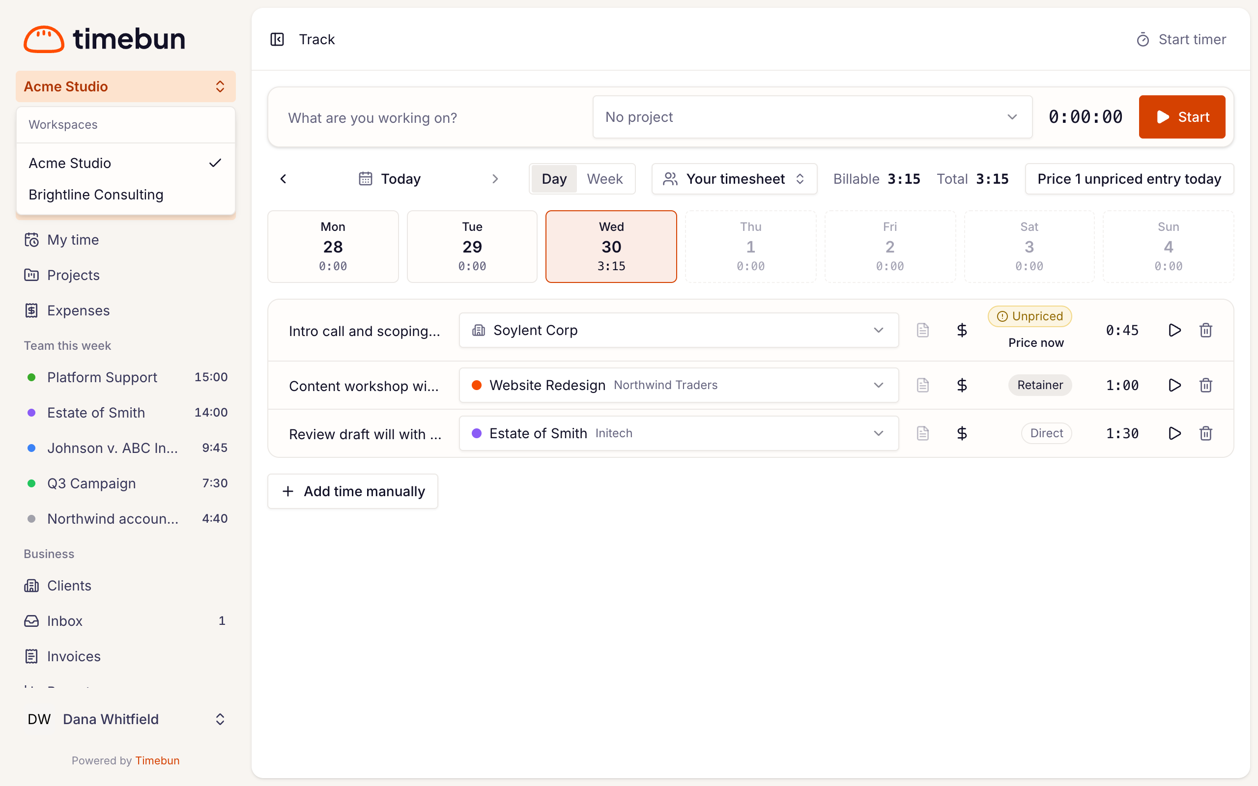
Task: Collapse sidebar with the panel icon
Action: [277, 39]
